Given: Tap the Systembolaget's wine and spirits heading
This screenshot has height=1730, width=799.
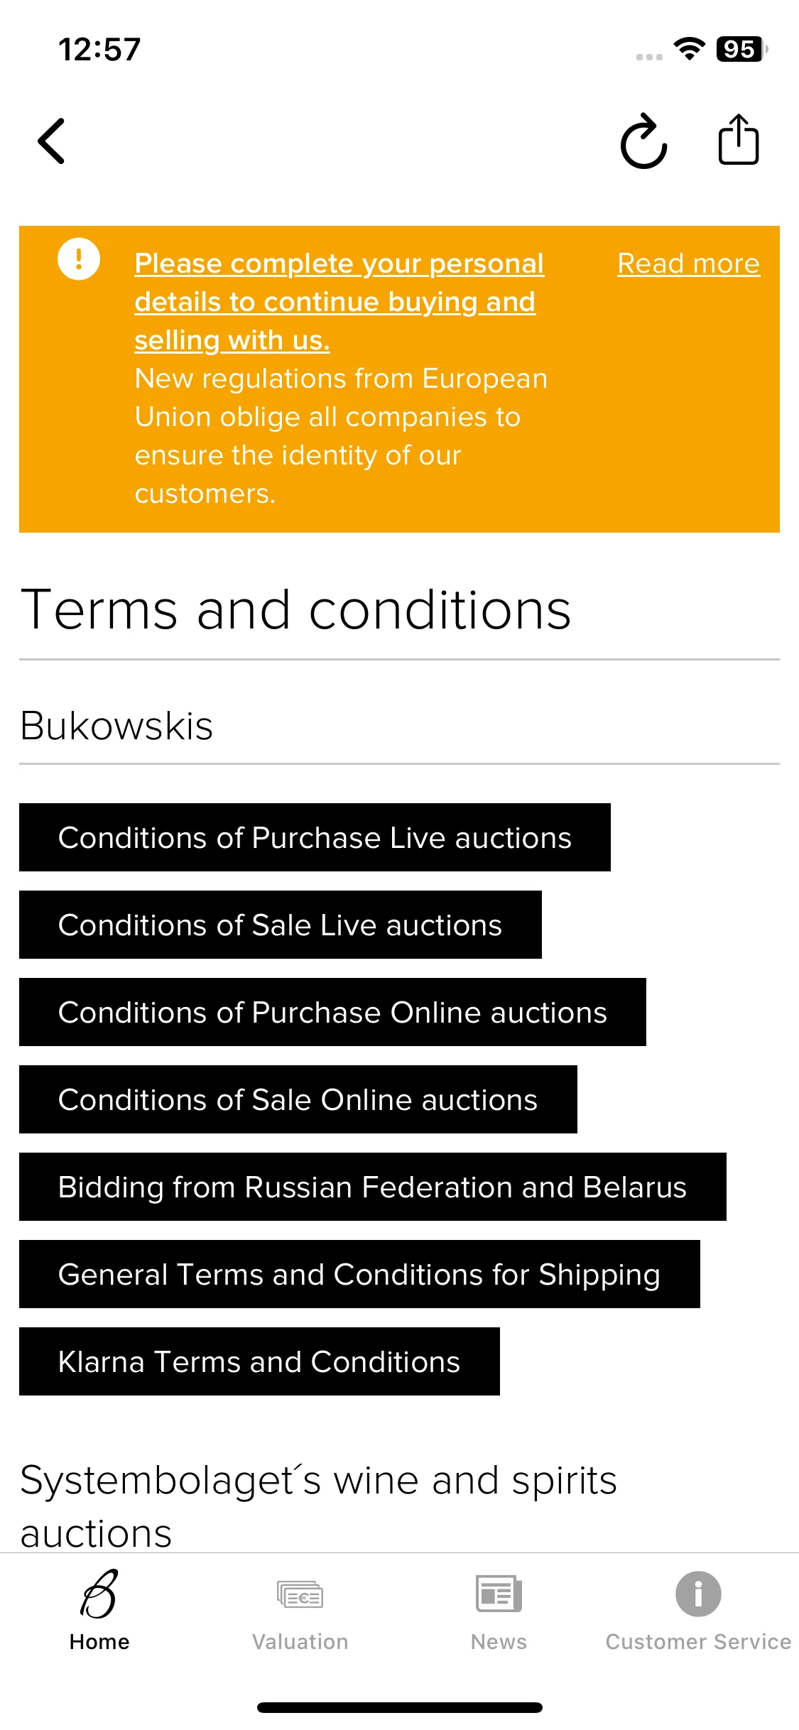Looking at the screenshot, I should [318, 1506].
